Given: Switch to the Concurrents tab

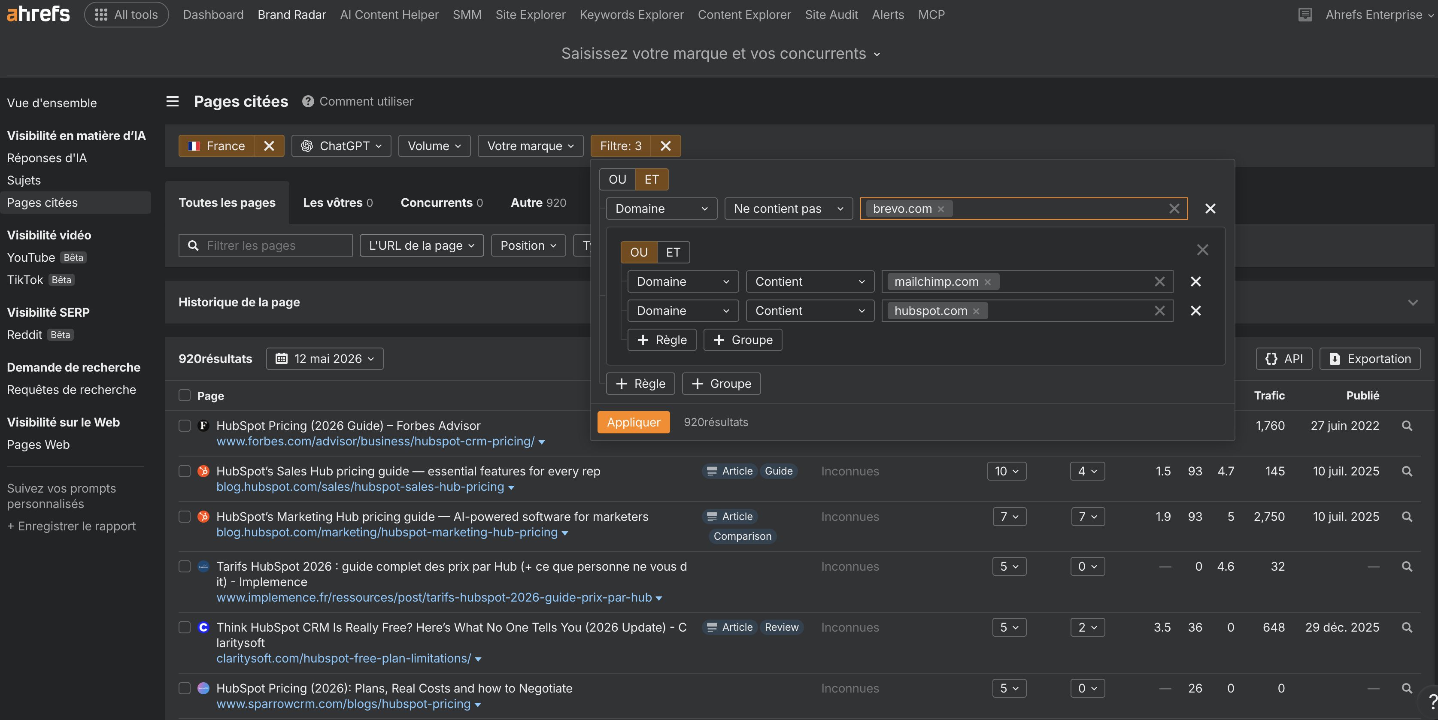Looking at the screenshot, I should 442,203.
